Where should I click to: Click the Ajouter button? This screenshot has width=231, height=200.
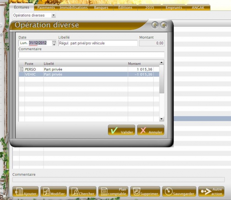coord(26,192)
